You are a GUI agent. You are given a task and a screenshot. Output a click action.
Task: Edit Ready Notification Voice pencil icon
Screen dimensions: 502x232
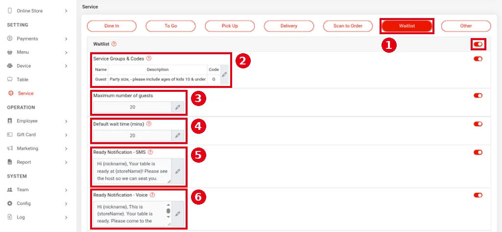tap(178, 214)
